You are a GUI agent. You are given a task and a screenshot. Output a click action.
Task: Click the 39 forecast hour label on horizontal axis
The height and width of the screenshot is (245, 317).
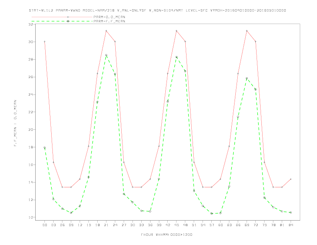click(159, 225)
